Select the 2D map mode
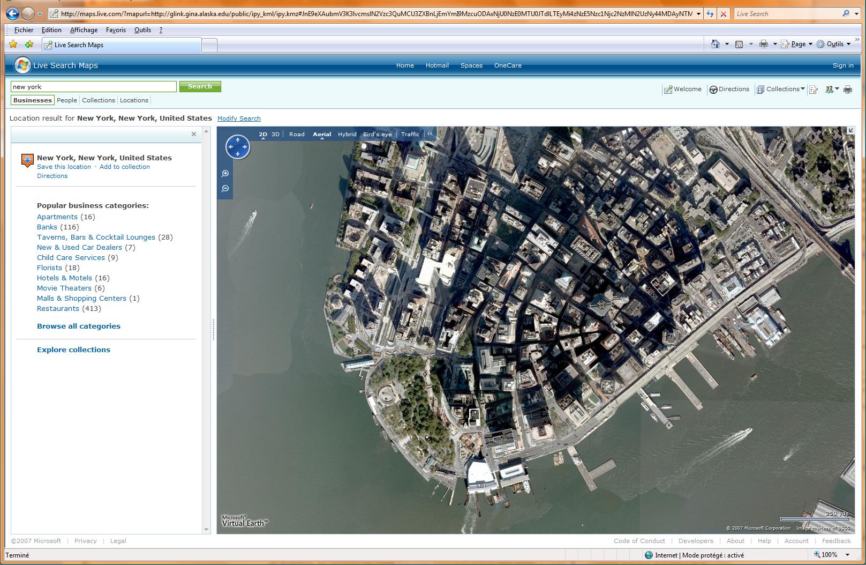 tap(263, 135)
